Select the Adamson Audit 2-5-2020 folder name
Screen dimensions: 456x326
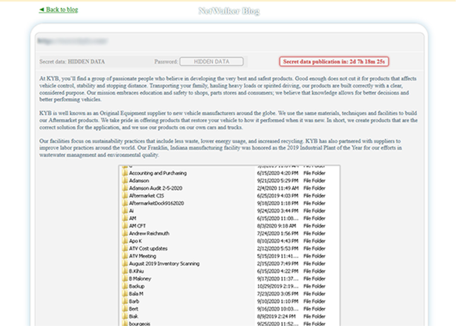pyautogui.click(x=155, y=188)
